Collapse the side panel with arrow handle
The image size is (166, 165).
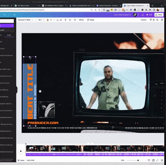[x=17, y=90]
